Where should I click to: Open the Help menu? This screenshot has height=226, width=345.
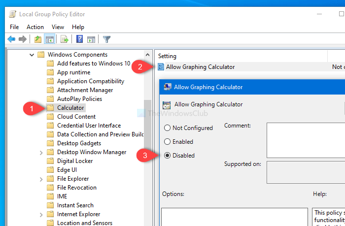pos(78,27)
